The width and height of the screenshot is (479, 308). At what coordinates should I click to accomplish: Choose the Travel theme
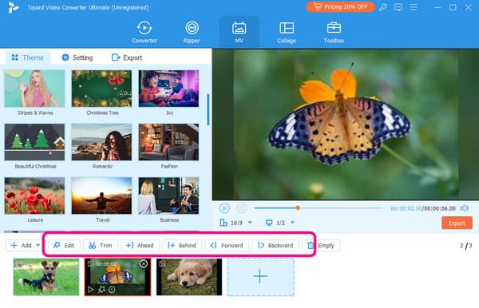point(101,195)
